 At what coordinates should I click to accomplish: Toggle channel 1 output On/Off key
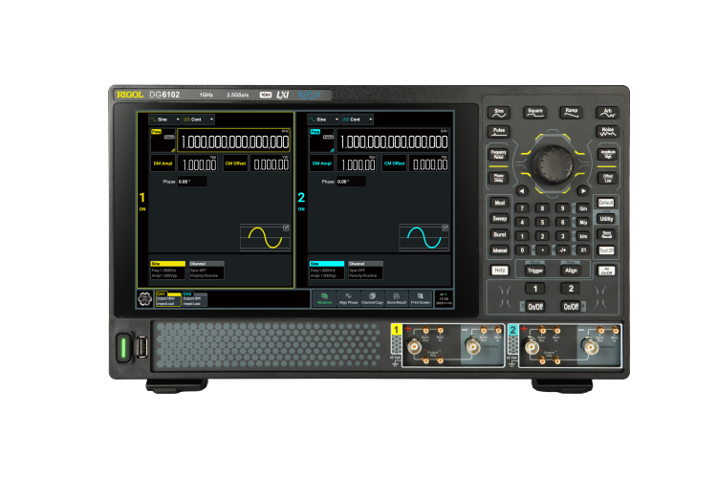pyautogui.click(x=536, y=307)
